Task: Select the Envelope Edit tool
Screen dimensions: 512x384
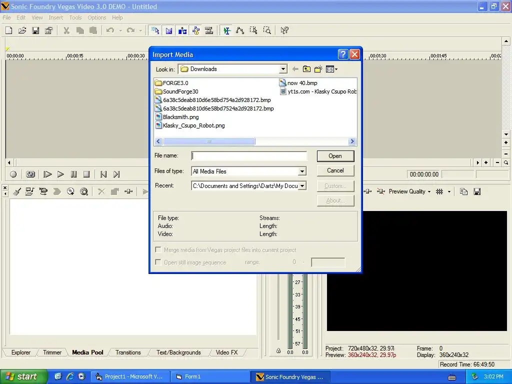Action: 240,30
